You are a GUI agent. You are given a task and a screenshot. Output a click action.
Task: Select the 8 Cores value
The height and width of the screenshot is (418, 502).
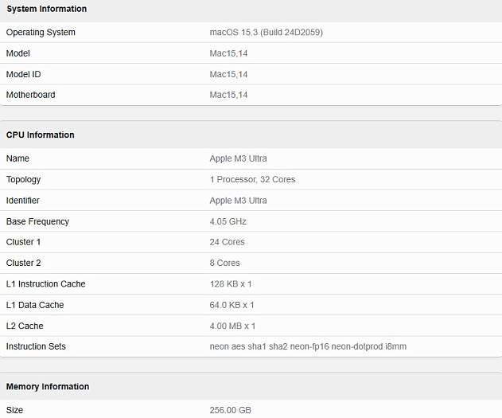[225, 263]
